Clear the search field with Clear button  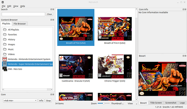pos(49,14)
